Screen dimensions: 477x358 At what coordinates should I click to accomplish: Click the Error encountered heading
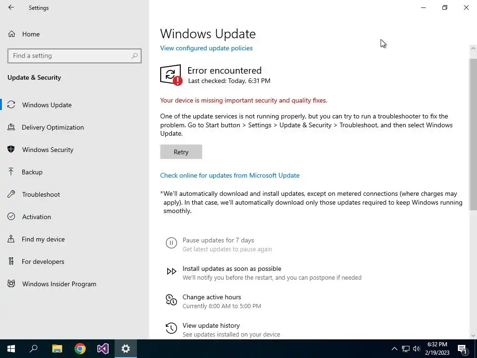225,70
